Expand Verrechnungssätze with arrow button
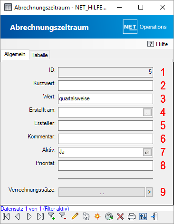The width and height of the screenshot is (174, 224). (x=149, y=192)
